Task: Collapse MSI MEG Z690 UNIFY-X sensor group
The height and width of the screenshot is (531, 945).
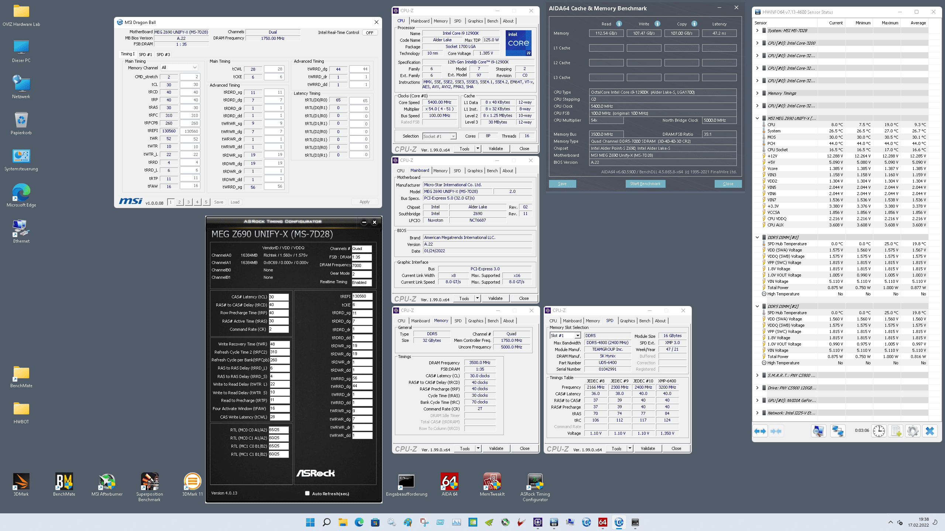Action: 757,118
